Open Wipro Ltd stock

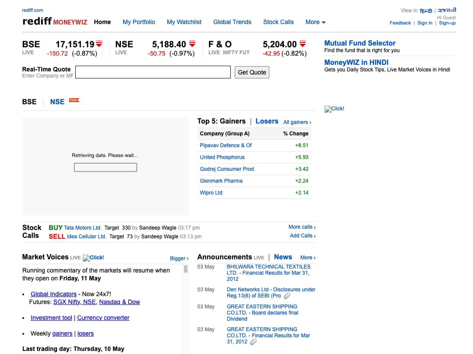pos(211,192)
